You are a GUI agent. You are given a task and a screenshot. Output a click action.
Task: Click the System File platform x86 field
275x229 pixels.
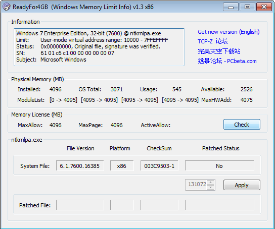[122, 165]
